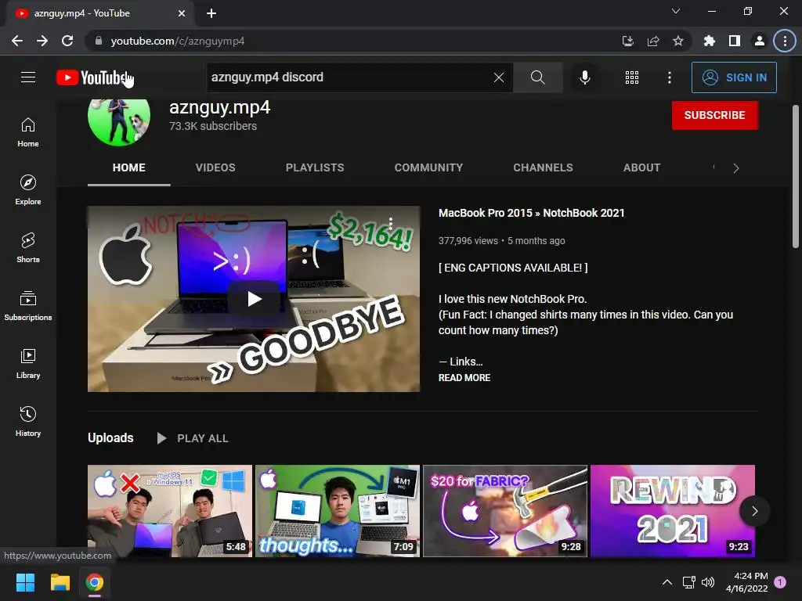The image size is (802, 601).
Task: Click the browser address bar URL
Action: click(x=178, y=41)
